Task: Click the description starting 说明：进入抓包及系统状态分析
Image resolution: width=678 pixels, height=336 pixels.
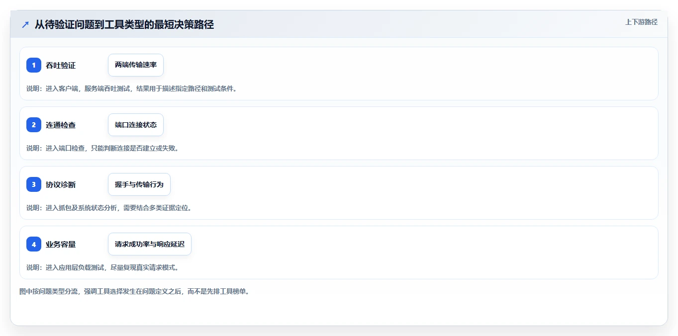Action: (x=109, y=208)
